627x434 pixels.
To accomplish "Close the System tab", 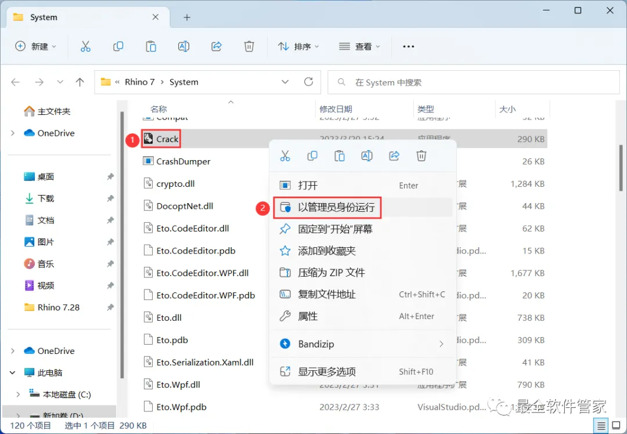I will pos(156,17).
